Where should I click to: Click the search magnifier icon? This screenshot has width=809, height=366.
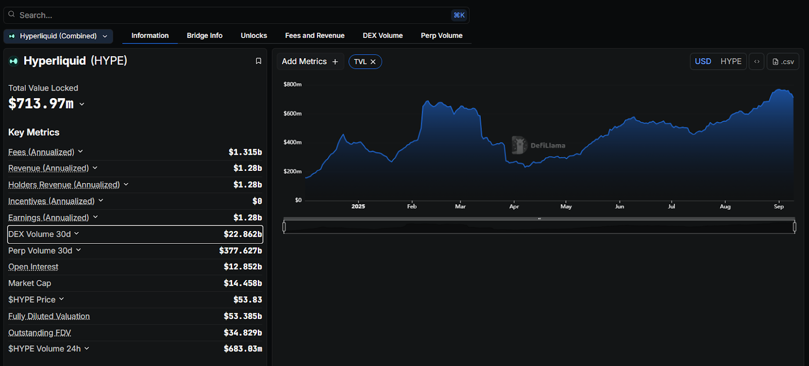(12, 15)
